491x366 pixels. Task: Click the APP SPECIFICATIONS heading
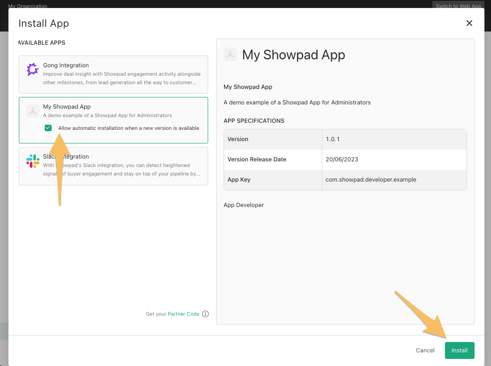(x=254, y=121)
